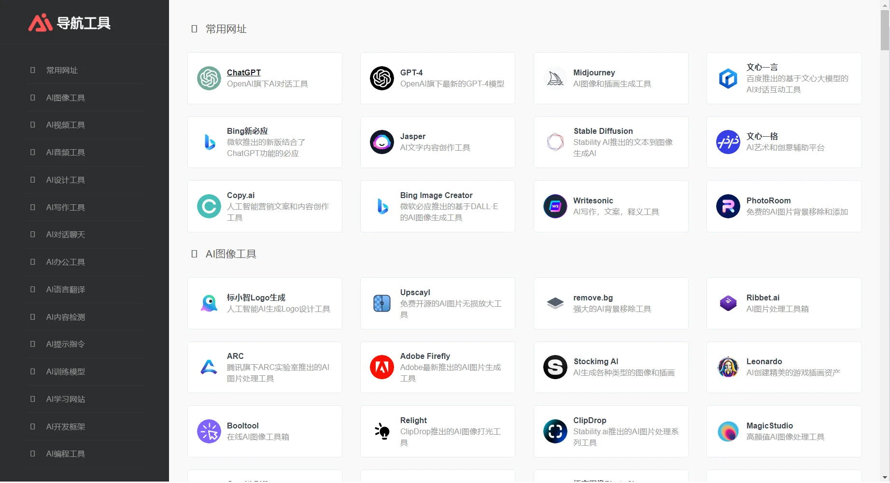
Task: Click the Copy.ai teal C icon
Action: [209, 206]
